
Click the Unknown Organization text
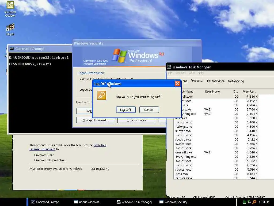50,160
